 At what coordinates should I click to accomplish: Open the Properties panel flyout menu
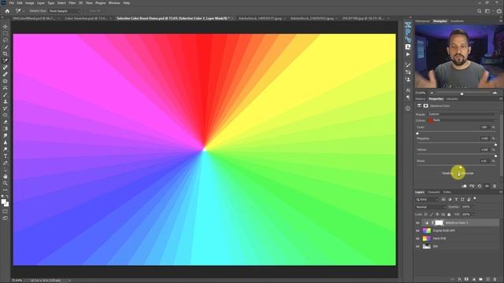501,99
